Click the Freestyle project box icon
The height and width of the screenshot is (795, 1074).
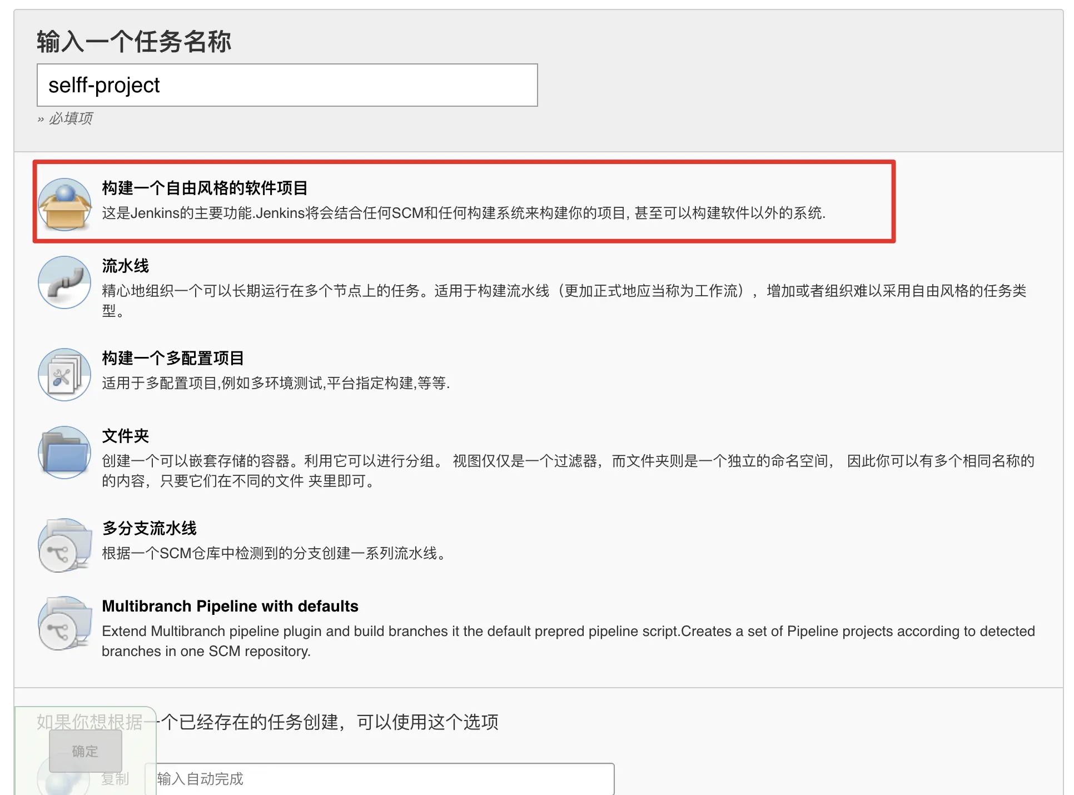[x=64, y=204]
